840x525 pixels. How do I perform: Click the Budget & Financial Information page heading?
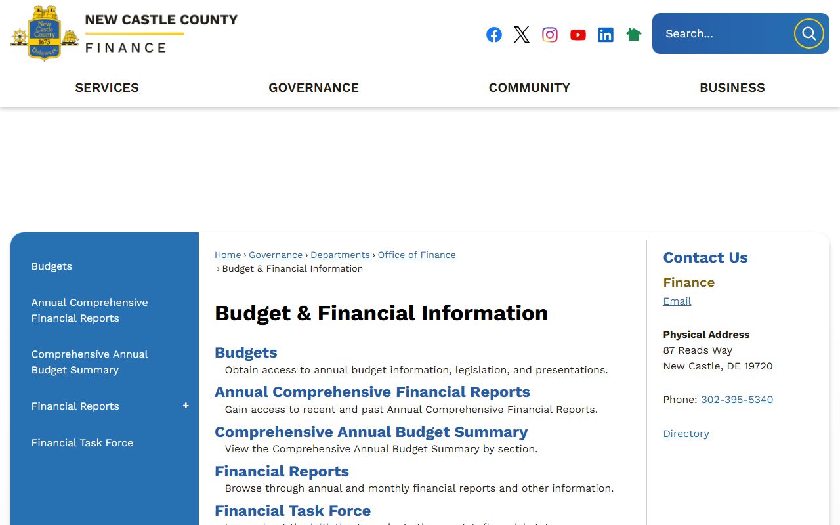pyautogui.click(x=381, y=313)
